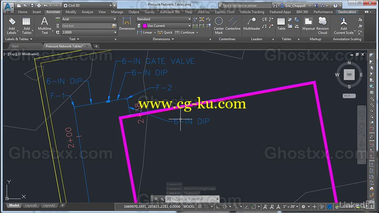
Task: Expand the Text panel dropdown
Action: pos(74,39)
